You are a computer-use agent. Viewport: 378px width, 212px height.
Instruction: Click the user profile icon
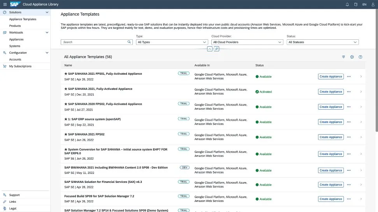(x=373, y=4)
